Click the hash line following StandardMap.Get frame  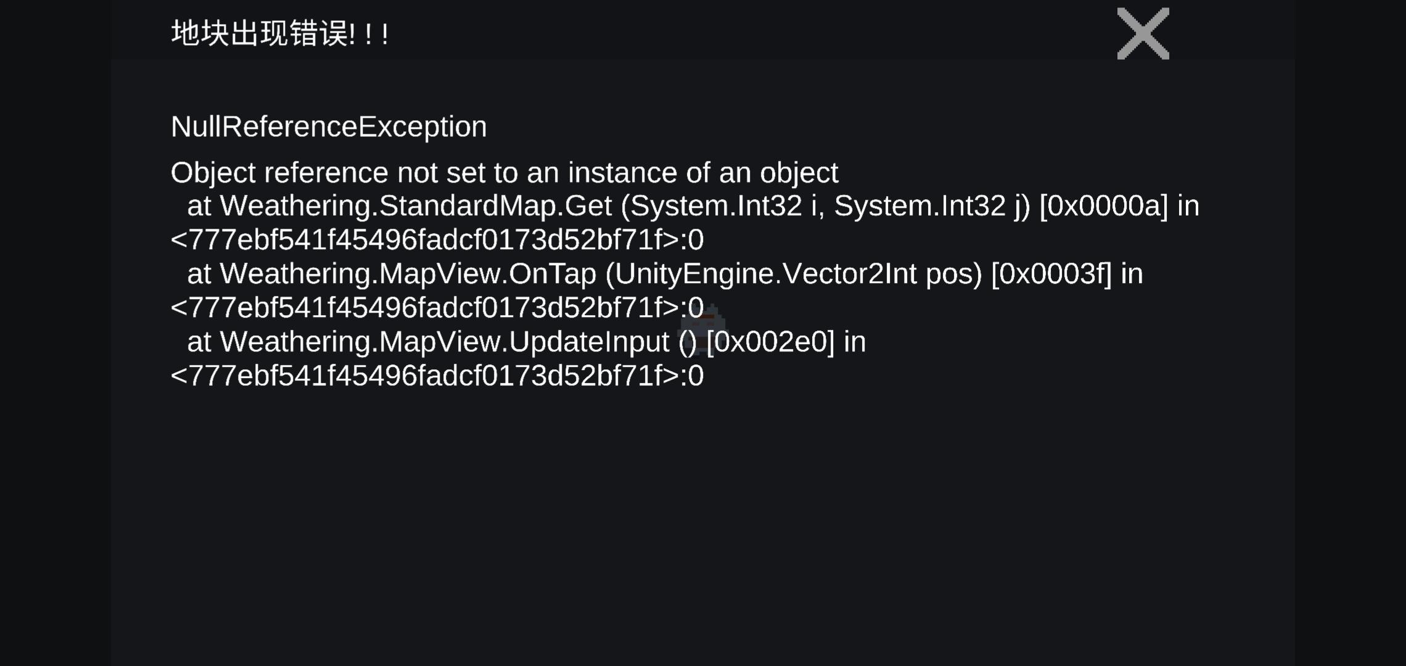[x=437, y=239]
